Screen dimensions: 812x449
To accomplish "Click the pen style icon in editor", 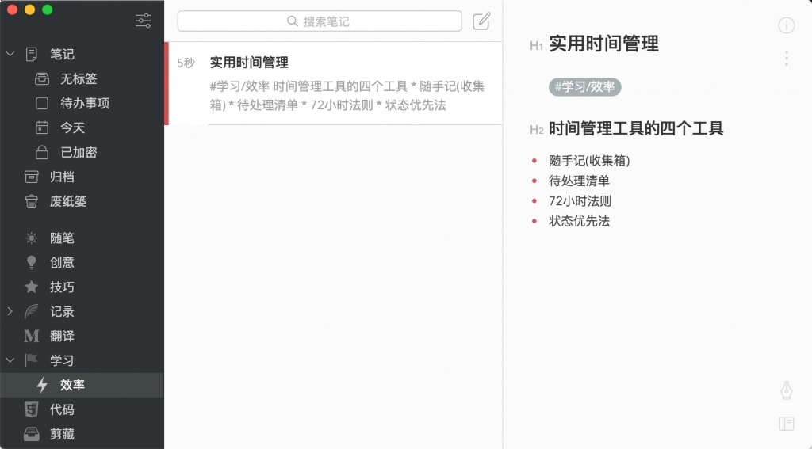I will (x=786, y=390).
